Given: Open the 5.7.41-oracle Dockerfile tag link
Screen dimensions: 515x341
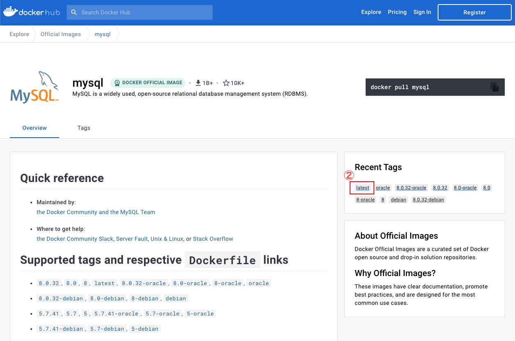Looking at the screenshot, I should [116, 313].
